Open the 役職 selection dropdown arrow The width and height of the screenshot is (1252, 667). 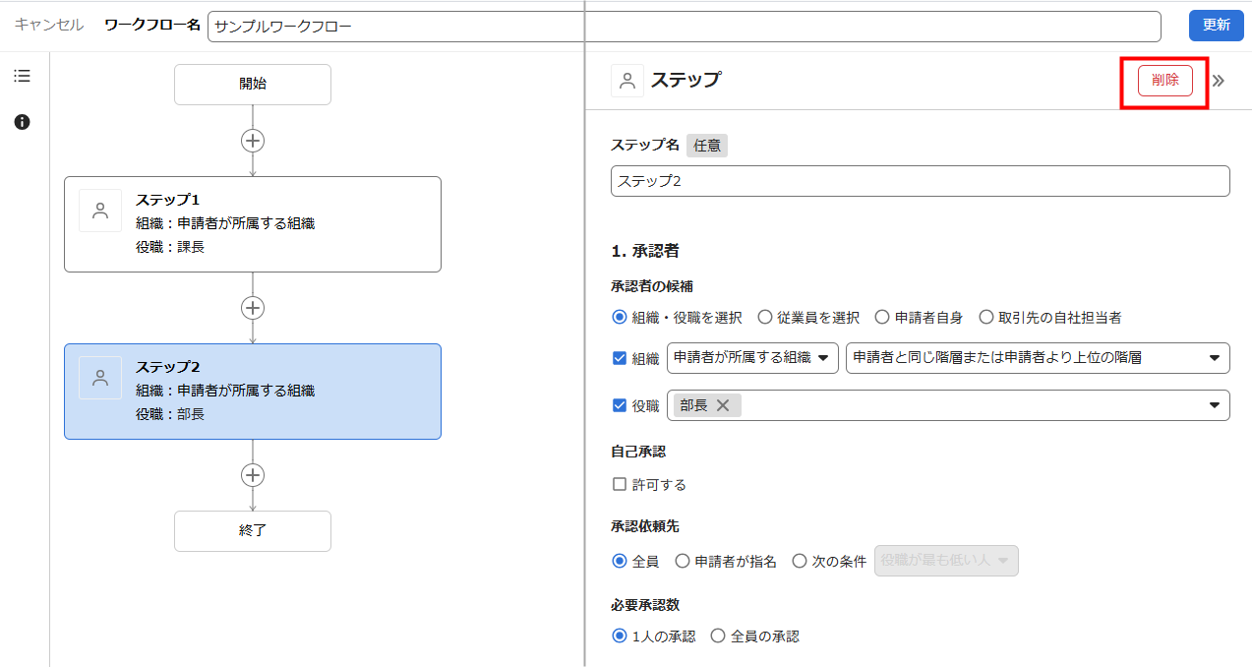coord(1214,405)
